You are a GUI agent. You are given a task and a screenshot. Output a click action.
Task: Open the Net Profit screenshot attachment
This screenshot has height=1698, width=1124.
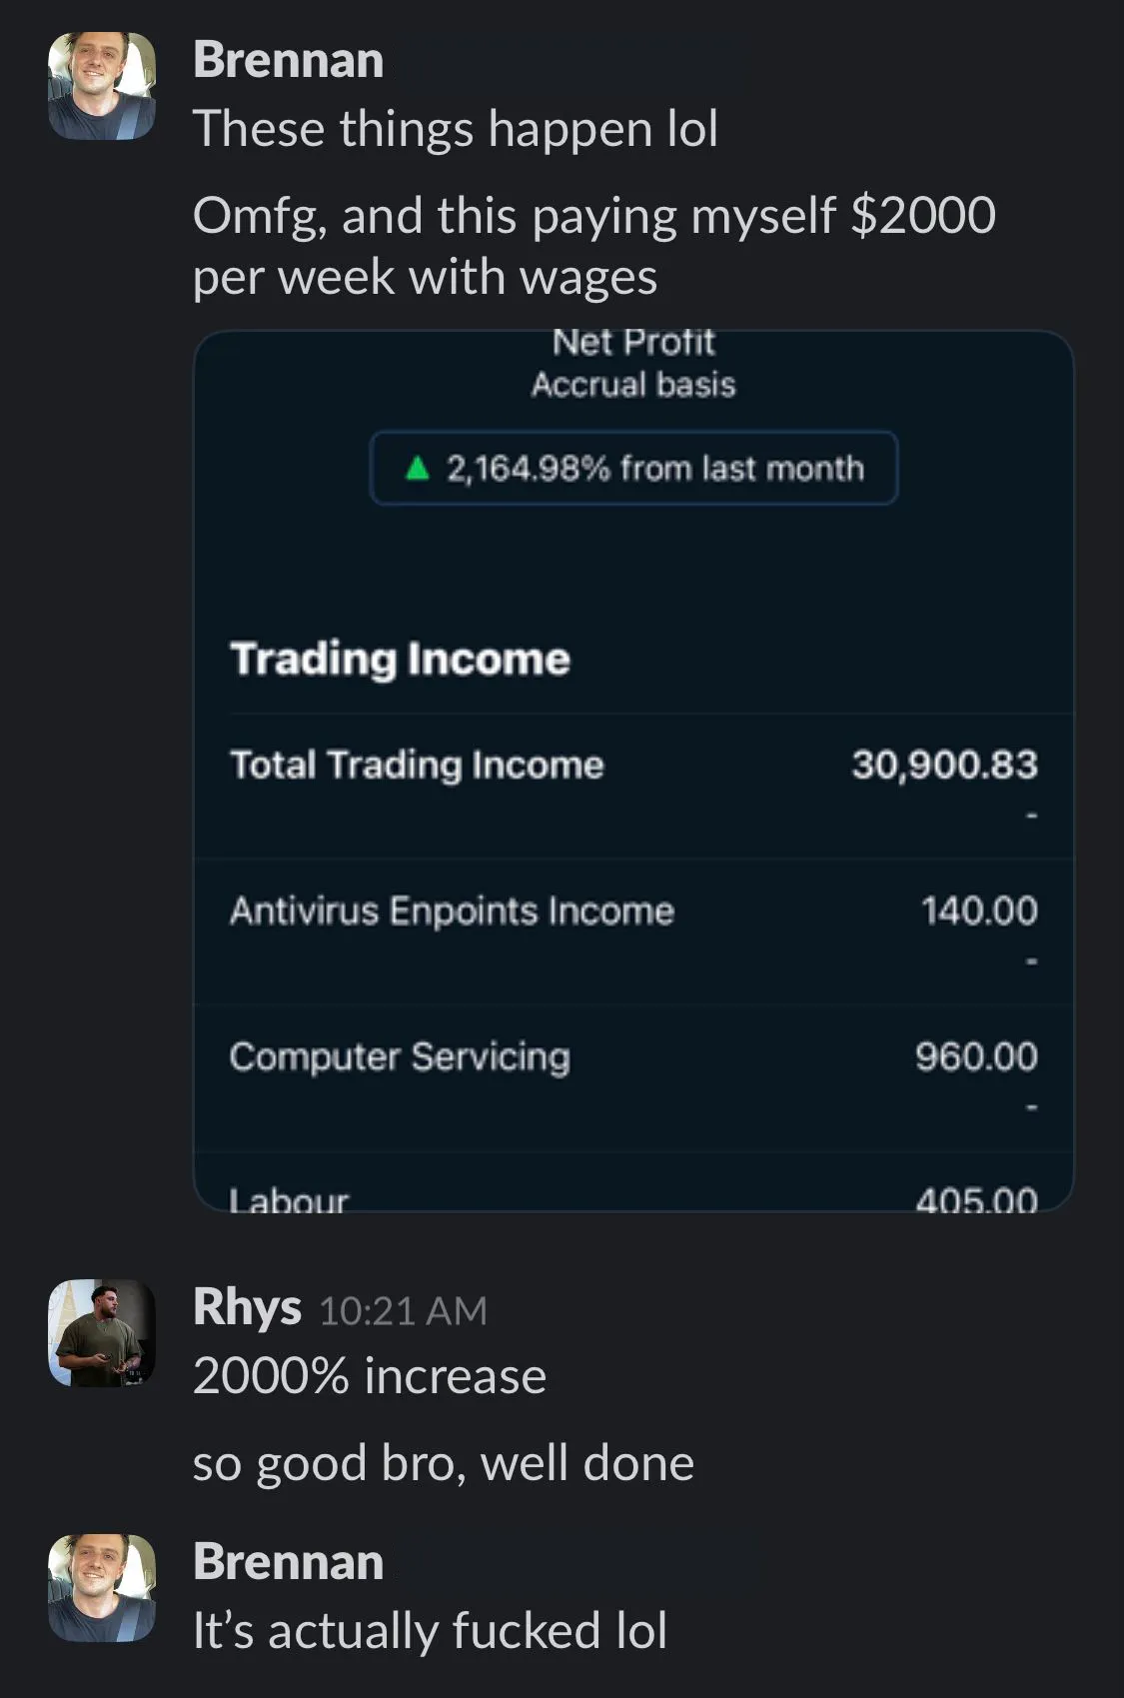point(633,771)
